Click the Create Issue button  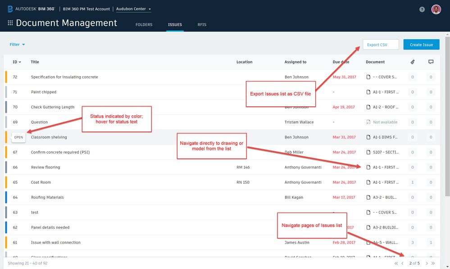point(421,45)
